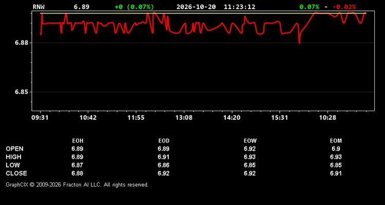Click the 13:08 time axis marker
This screenshot has height=205, width=385.
coord(184,117)
